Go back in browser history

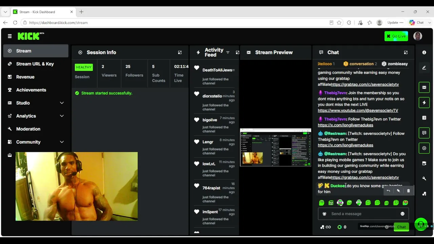(5, 23)
